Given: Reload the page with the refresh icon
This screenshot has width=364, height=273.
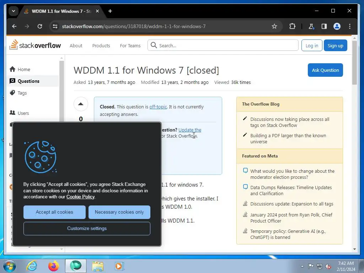Looking at the screenshot, I should pyautogui.click(x=40, y=26).
